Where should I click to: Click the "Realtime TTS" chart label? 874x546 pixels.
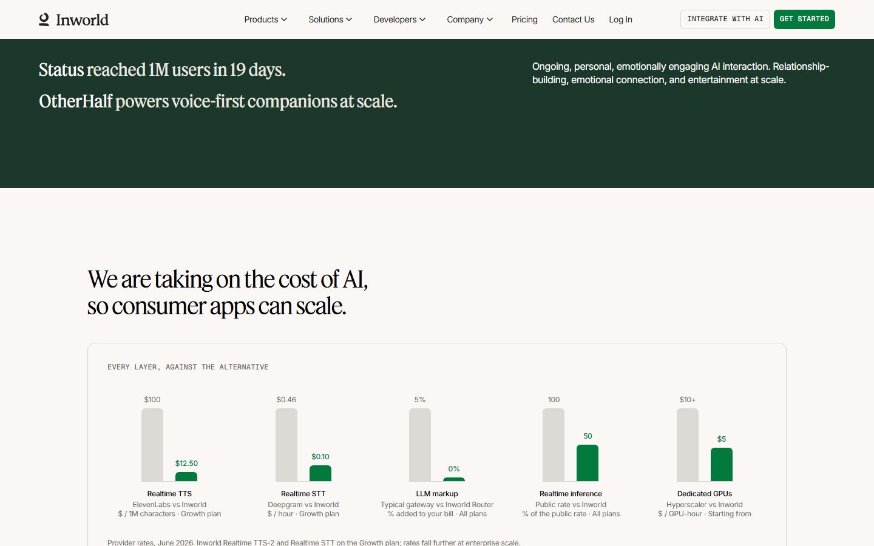pos(169,494)
